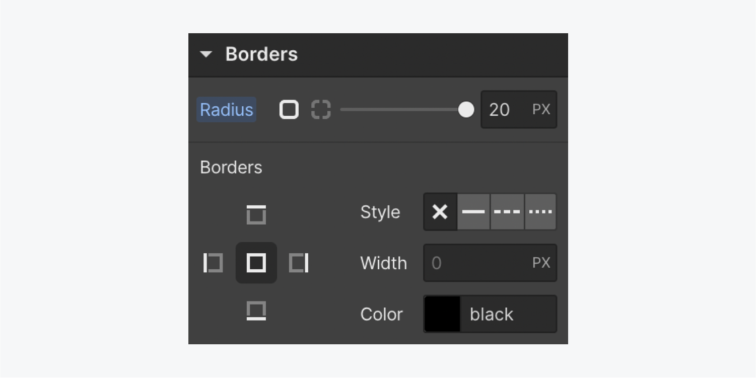Click the Borders section header title
This screenshot has width=756, height=378.
tap(261, 54)
